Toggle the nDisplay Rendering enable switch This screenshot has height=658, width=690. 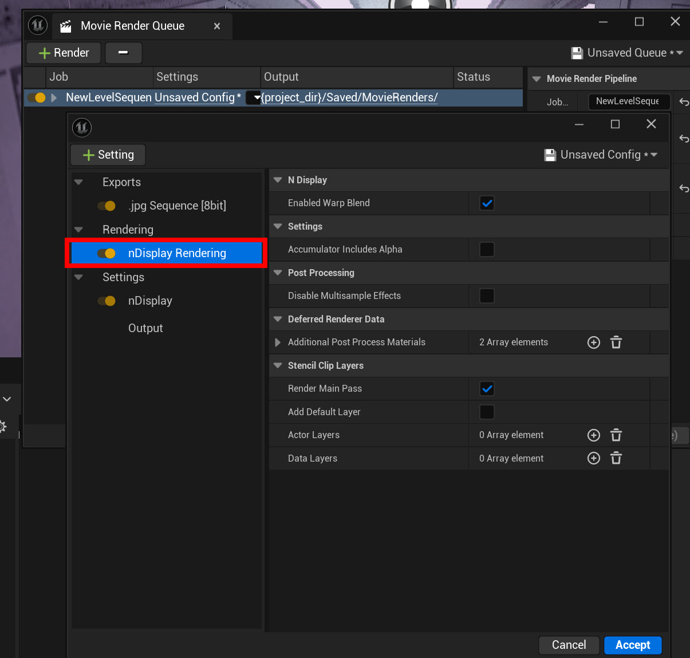(107, 253)
